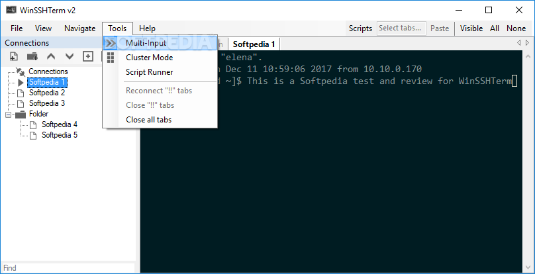Open the Help menu
The height and width of the screenshot is (274, 535).
[148, 28]
